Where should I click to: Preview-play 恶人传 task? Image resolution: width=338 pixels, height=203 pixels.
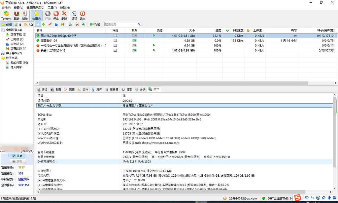coord(154,36)
